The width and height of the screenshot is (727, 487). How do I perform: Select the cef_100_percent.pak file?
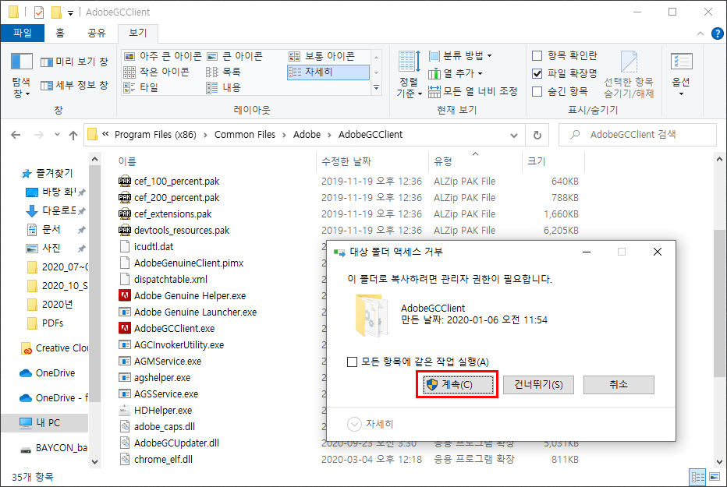pos(176,182)
